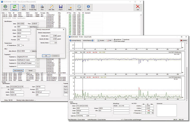The height and width of the screenshot is (122, 190).
Task: Click the Drucken print button
Action: coord(101,40)
